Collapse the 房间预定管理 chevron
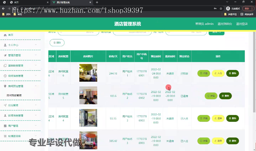This screenshot has height=151, width=256. coord(36,86)
